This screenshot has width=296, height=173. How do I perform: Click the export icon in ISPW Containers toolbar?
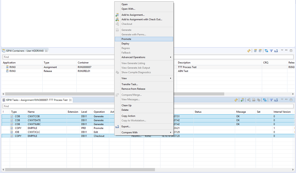(x=276, y=51)
